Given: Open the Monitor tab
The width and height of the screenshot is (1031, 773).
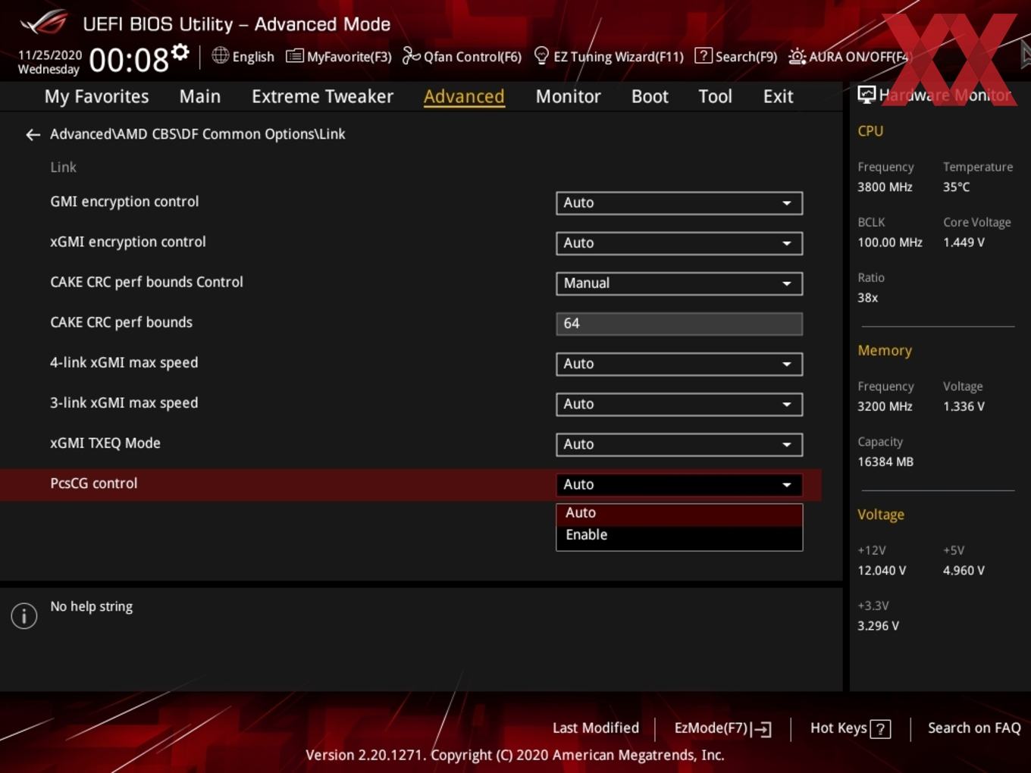Looking at the screenshot, I should pos(568,96).
